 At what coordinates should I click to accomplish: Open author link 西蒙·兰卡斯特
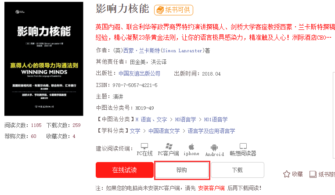tap(141, 51)
